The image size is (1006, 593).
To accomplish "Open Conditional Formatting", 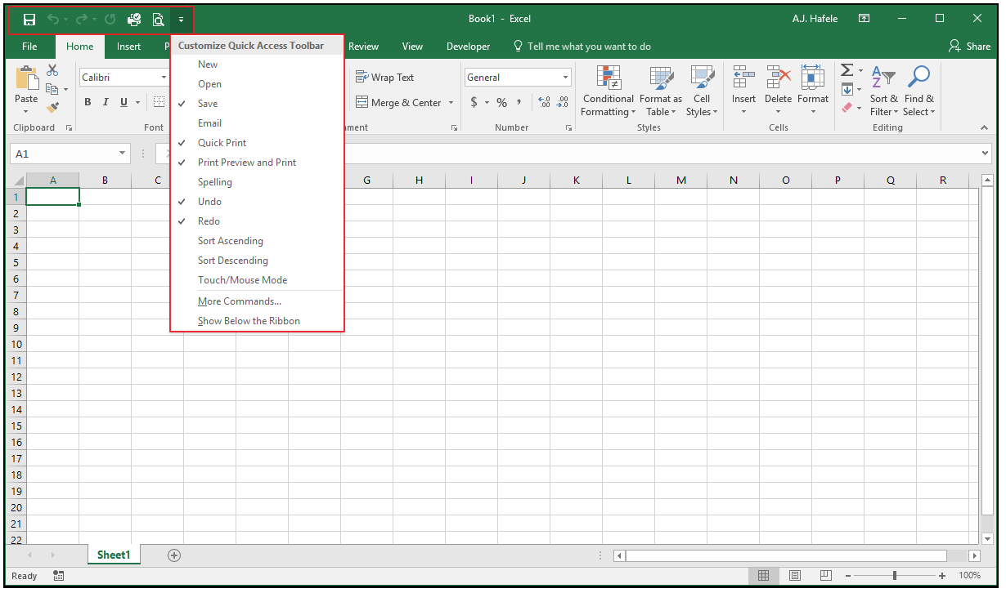I will pyautogui.click(x=608, y=91).
